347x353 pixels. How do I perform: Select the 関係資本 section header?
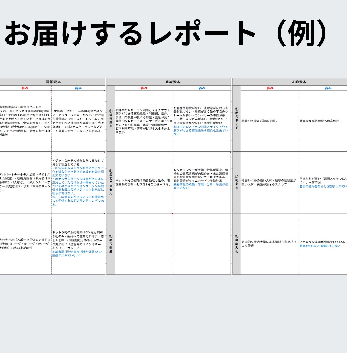point(52,82)
